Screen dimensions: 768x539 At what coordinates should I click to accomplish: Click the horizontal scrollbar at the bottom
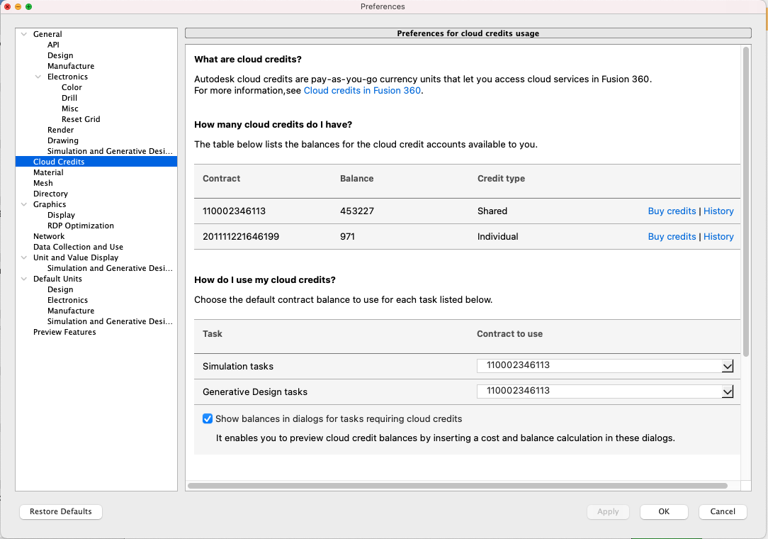click(x=458, y=486)
